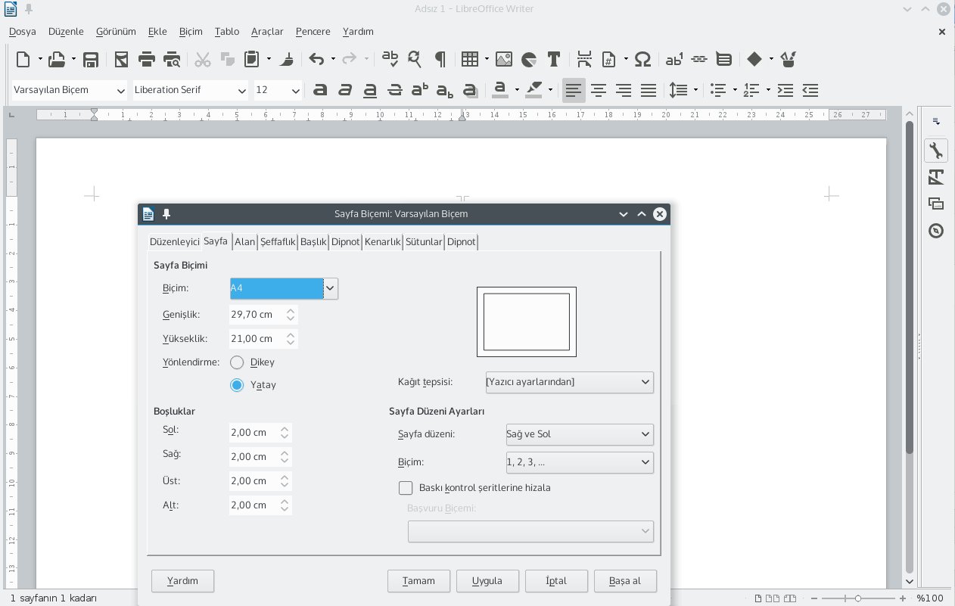Insert image using the picture icon
Image resolution: width=955 pixels, height=606 pixels.
pyautogui.click(x=504, y=59)
